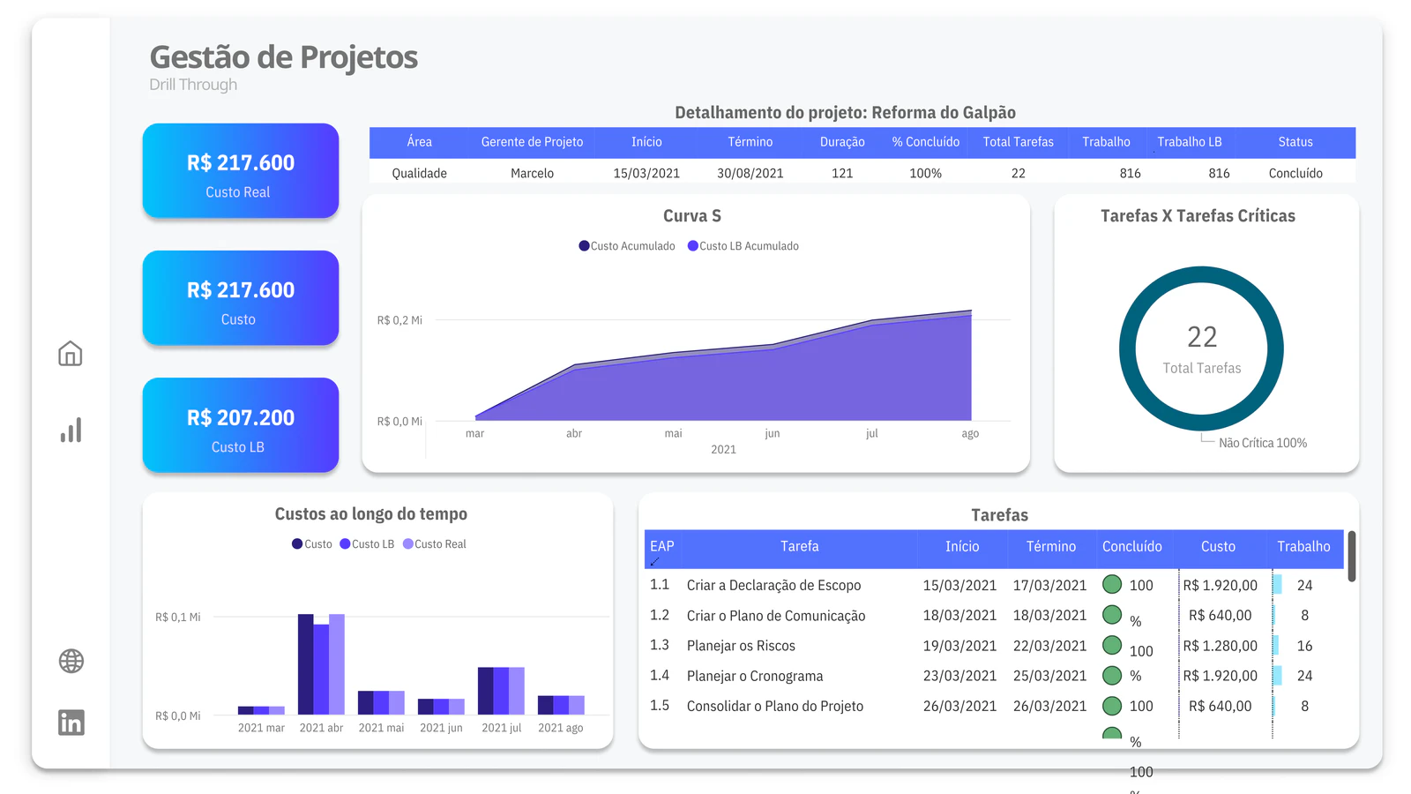This screenshot has width=1411, height=794.
Task: Select the R$ 207.200 Custo LB card
Action: [x=241, y=425]
